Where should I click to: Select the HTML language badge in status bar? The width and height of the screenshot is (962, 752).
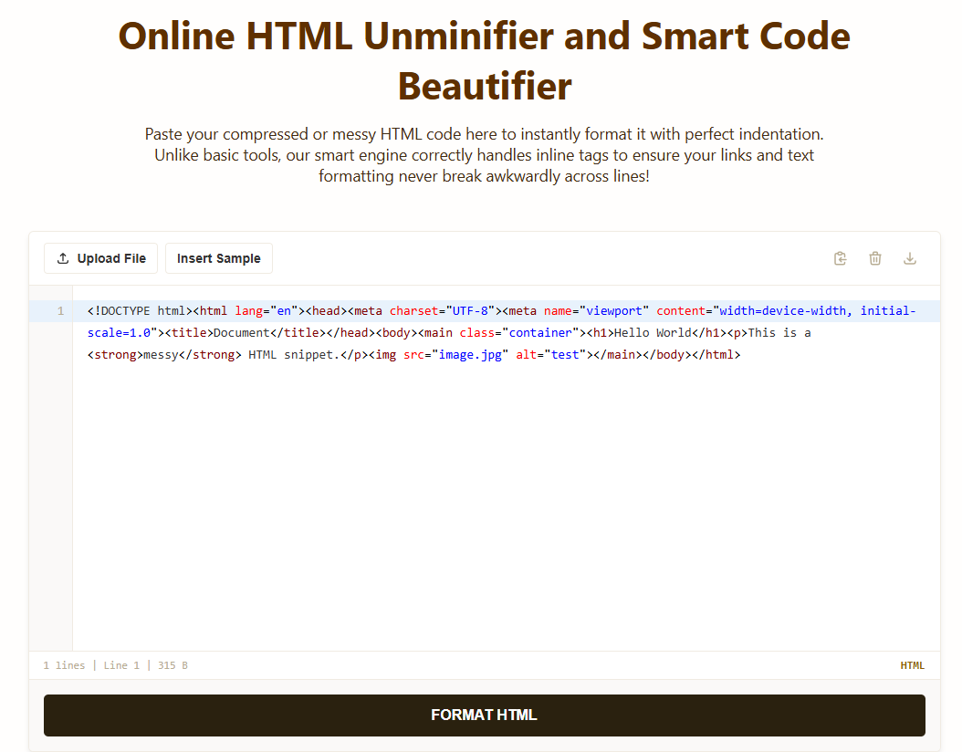point(912,665)
